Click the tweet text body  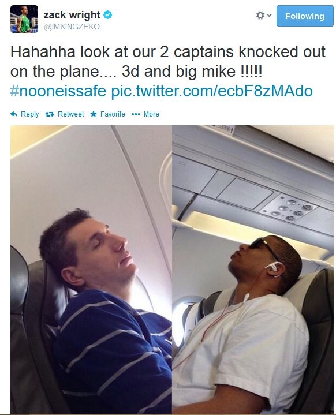[168, 71]
